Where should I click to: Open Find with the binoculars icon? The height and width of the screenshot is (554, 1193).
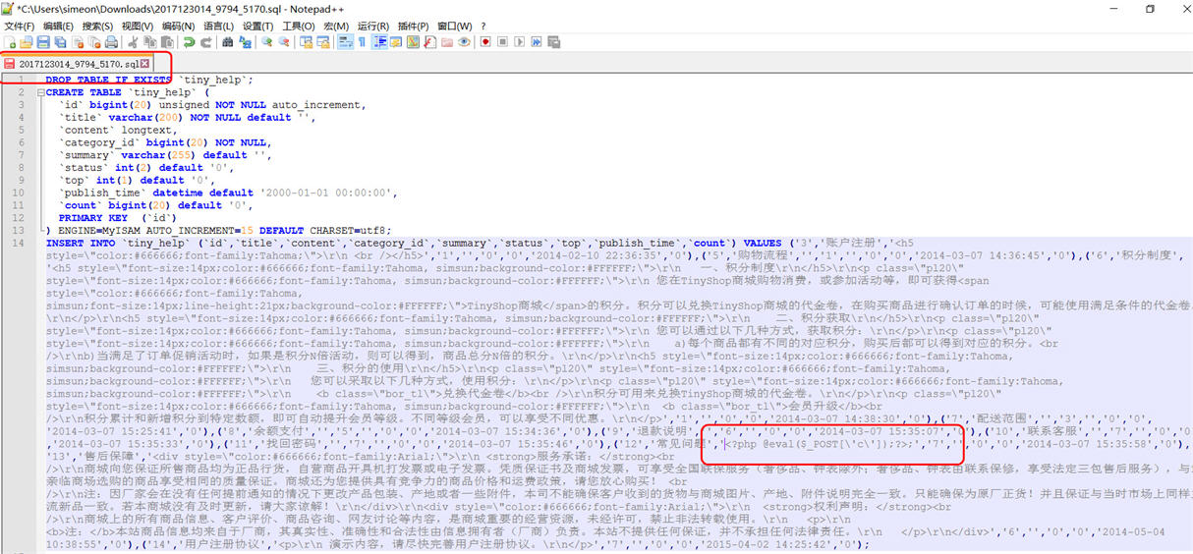pos(227,42)
